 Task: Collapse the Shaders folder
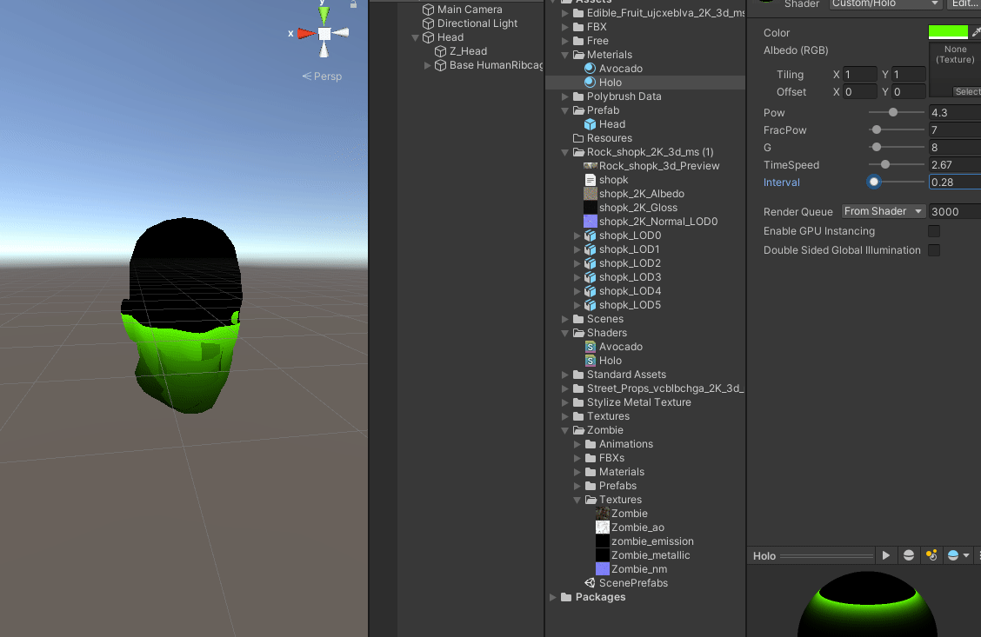click(x=565, y=333)
